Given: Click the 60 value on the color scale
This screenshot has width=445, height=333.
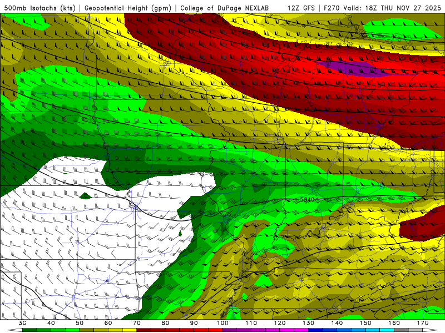Looking at the screenshot, I should [x=108, y=323].
